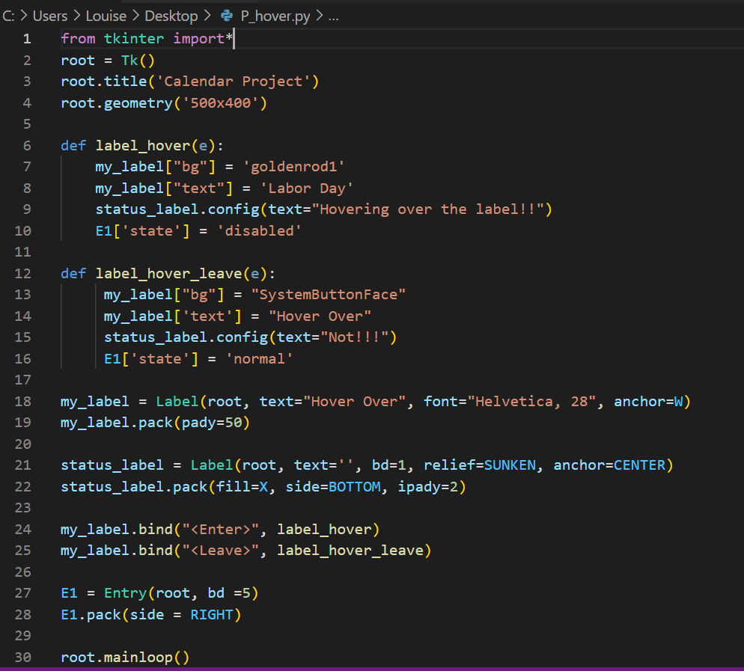This screenshot has height=671, width=744.
Task: Click line number 30 in gutter
Action: click(x=22, y=658)
